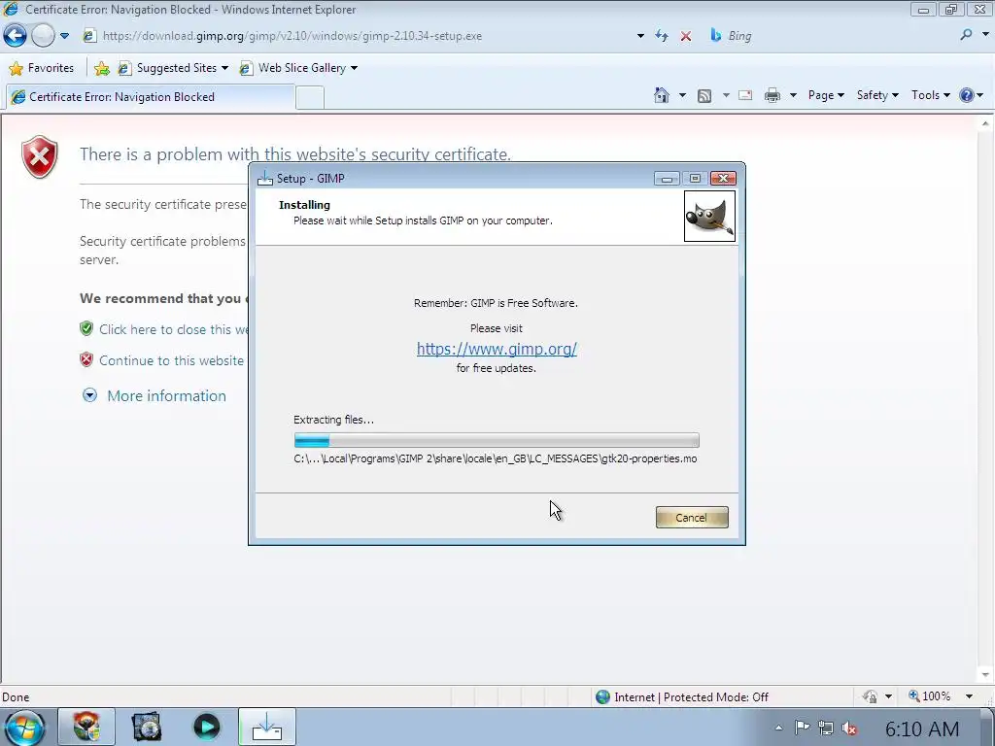Open Suggested Sites dropdown
The image size is (995, 746).
173,68
